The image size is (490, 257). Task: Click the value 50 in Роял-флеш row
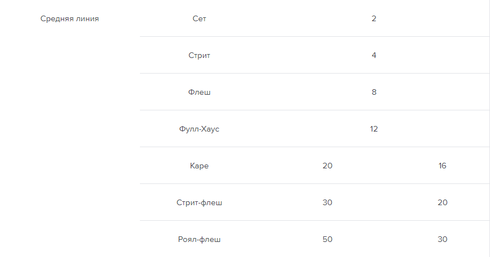tap(327, 239)
